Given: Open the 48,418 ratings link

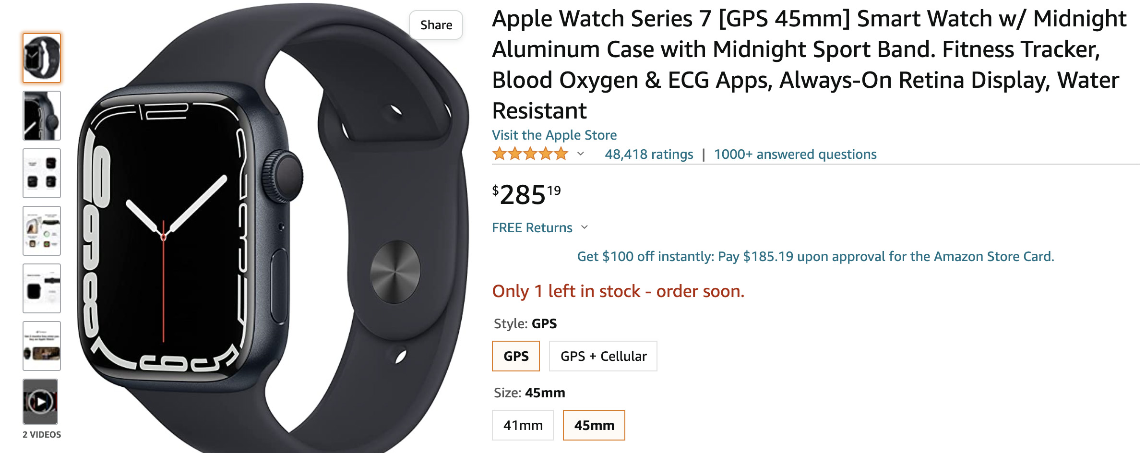Looking at the screenshot, I should pyautogui.click(x=649, y=155).
